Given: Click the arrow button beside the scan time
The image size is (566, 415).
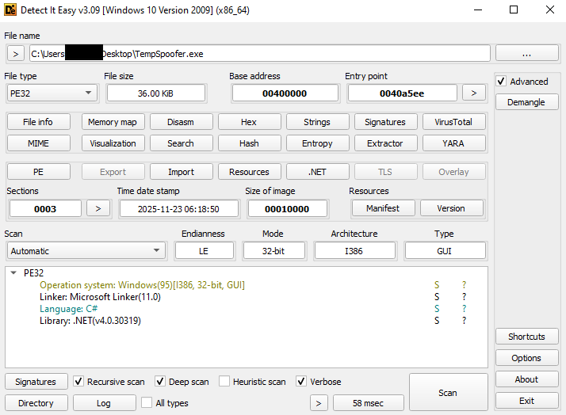Looking at the screenshot, I should (318, 403).
